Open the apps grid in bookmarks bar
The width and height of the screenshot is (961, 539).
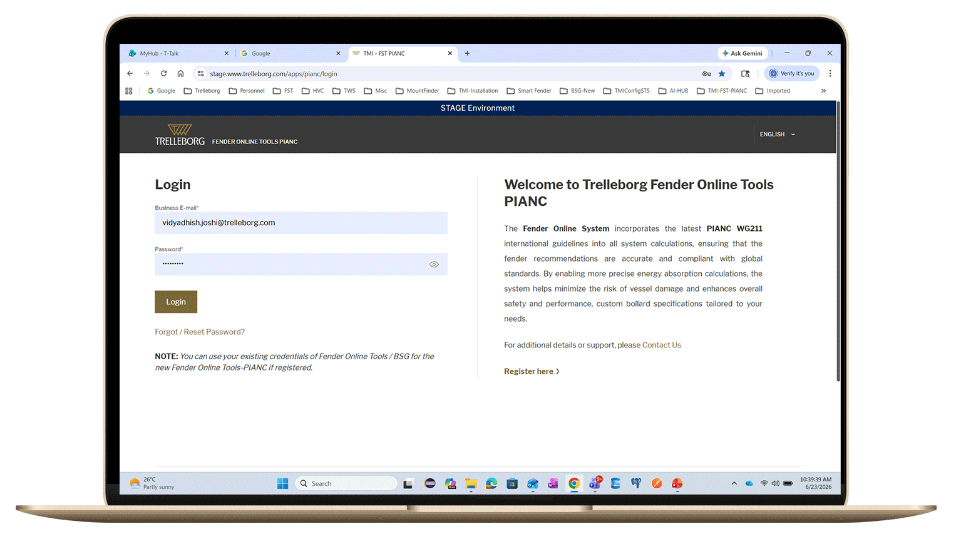point(129,91)
